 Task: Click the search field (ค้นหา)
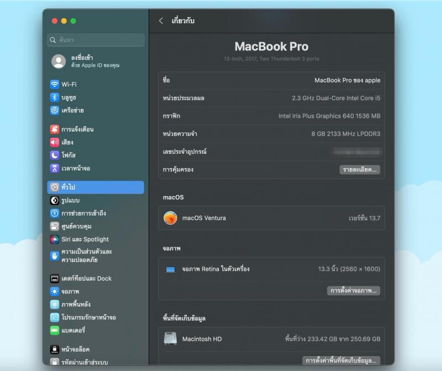[x=96, y=40]
